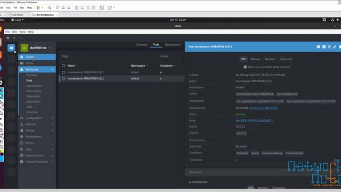The height and width of the screenshot is (192, 341).
Task: Navigate forward with the right arrow
Action: point(21,38)
